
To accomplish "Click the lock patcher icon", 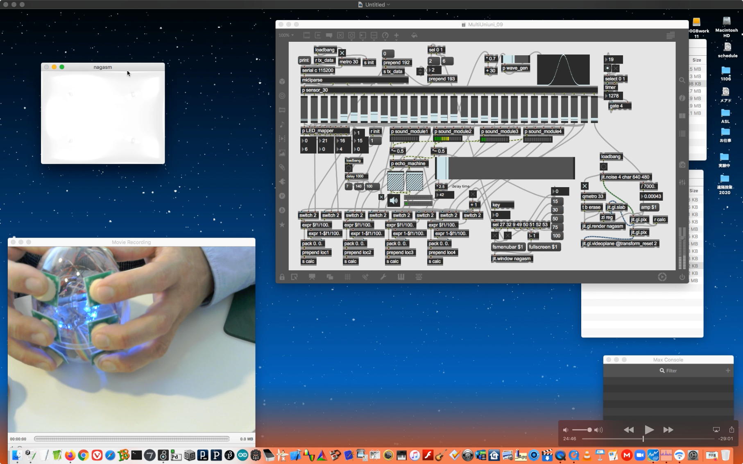I will 282,277.
